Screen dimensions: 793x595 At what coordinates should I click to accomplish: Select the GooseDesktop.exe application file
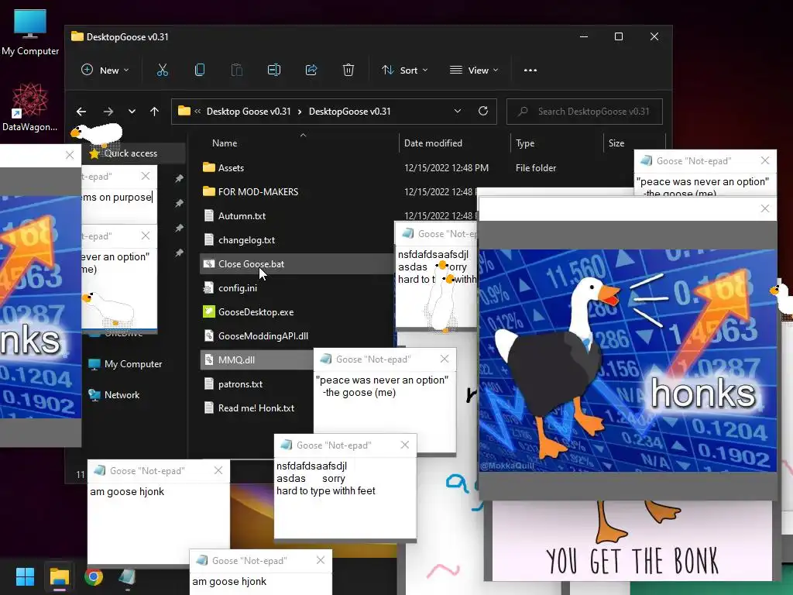[256, 312]
